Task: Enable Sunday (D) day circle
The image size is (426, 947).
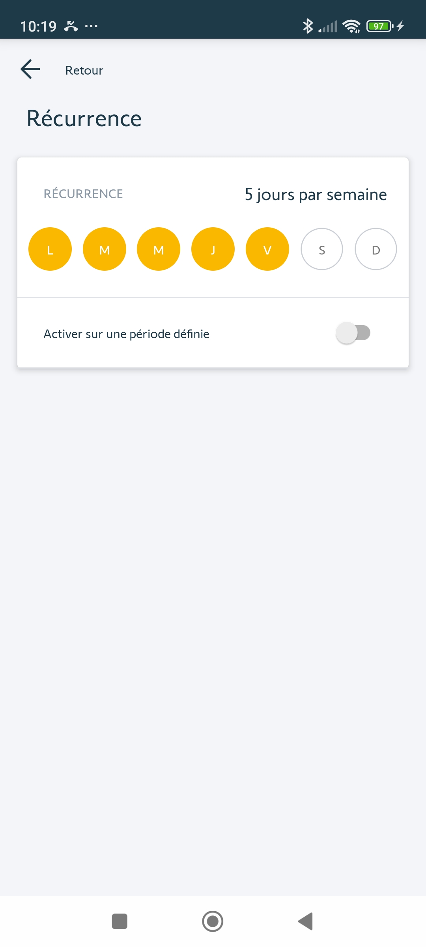Action: pyautogui.click(x=376, y=249)
